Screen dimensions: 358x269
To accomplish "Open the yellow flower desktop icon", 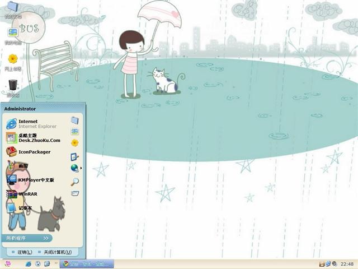I will [13, 59].
